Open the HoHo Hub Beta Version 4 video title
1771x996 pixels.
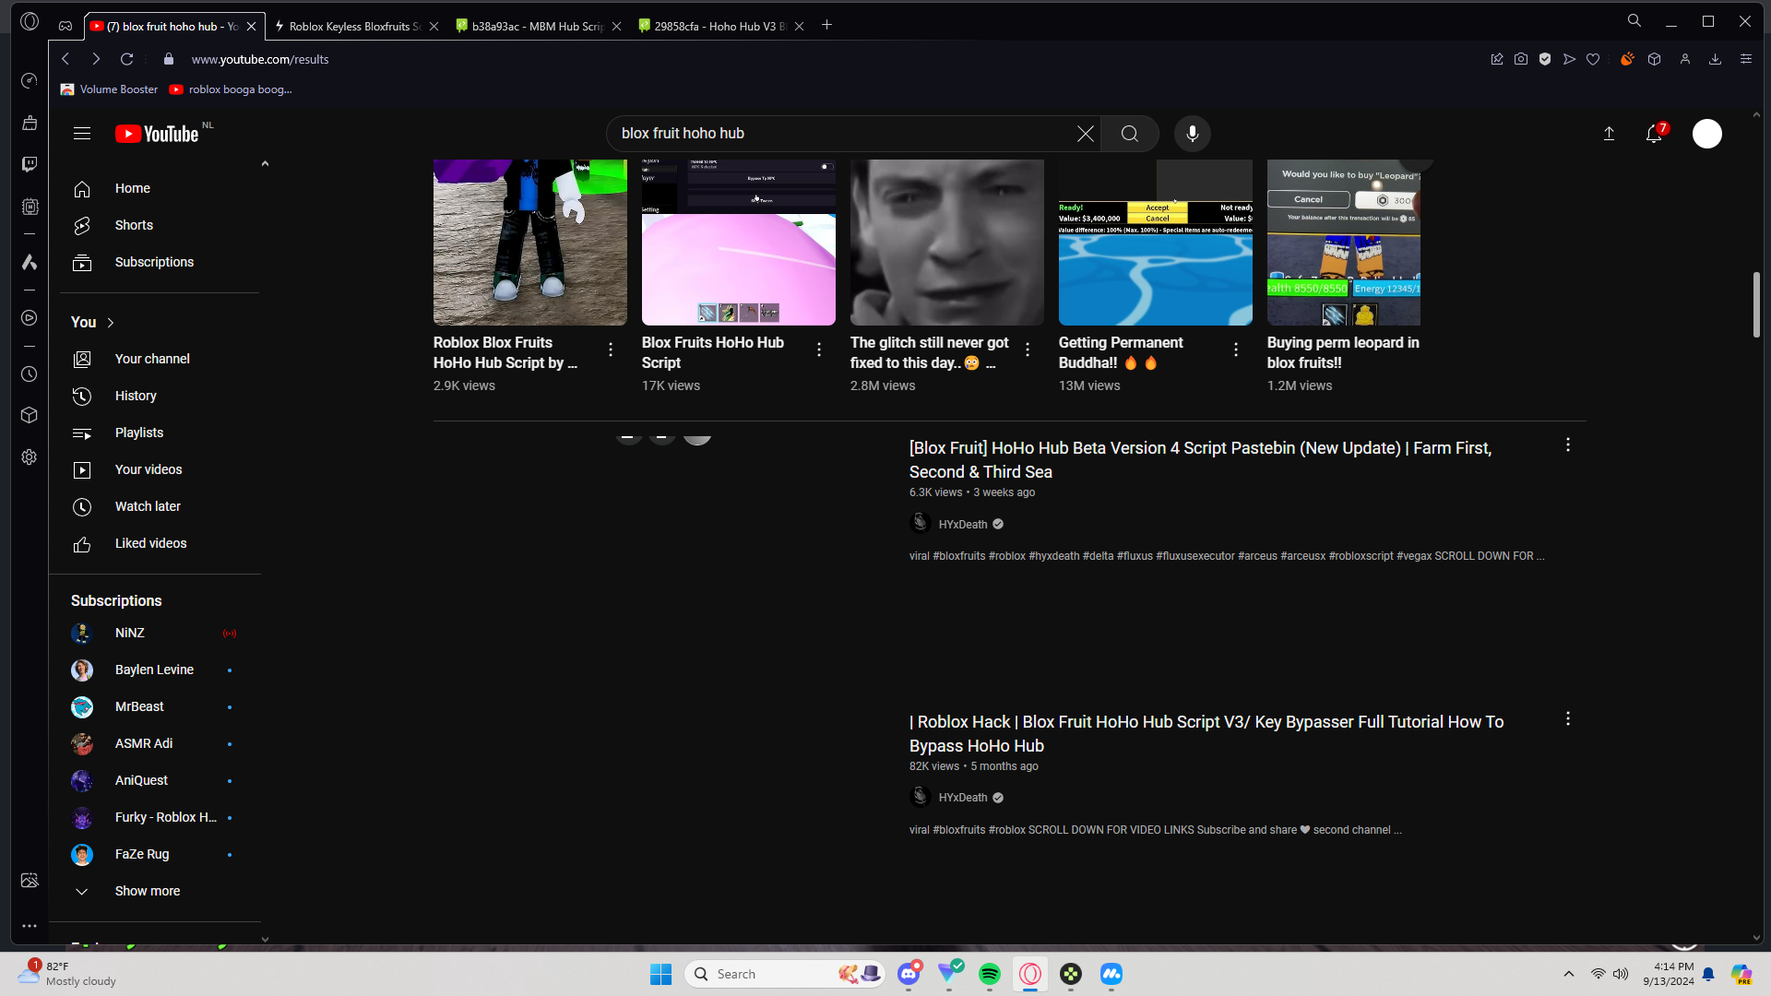point(1200,459)
